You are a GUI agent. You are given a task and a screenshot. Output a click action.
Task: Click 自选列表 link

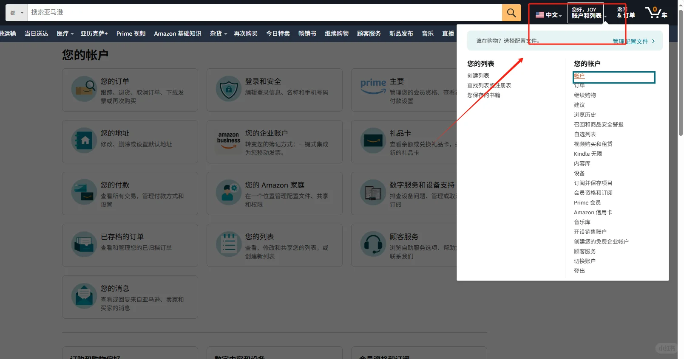[x=585, y=134]
